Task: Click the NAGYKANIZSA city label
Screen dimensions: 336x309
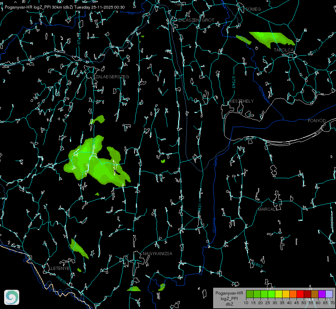Action: pyautogui.click(x=158, y=254)
